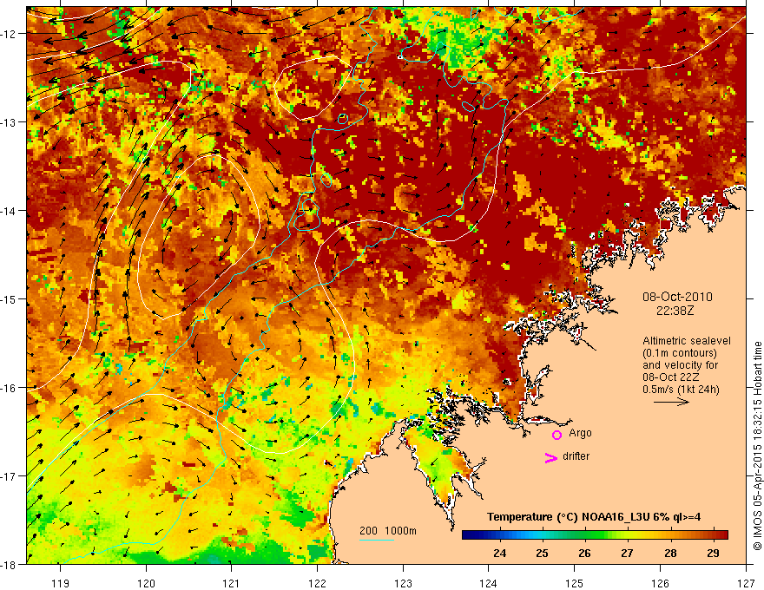The width and height of the screenshot is (764, 590).
Task: Click the Temperature NOAA16_L3U color bar title
Action: (x=594, y=517)
